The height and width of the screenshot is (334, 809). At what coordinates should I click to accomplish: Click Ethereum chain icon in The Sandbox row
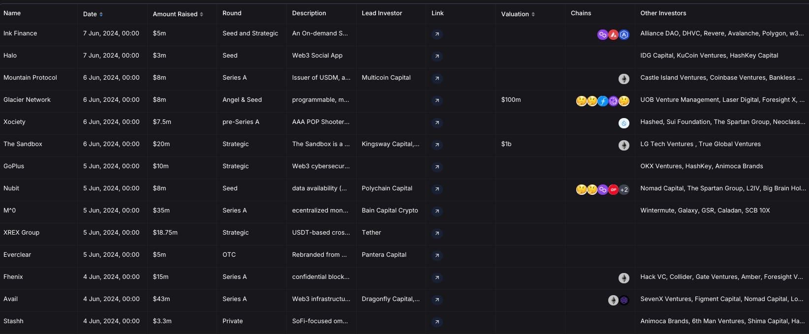(x=624, y=145)
